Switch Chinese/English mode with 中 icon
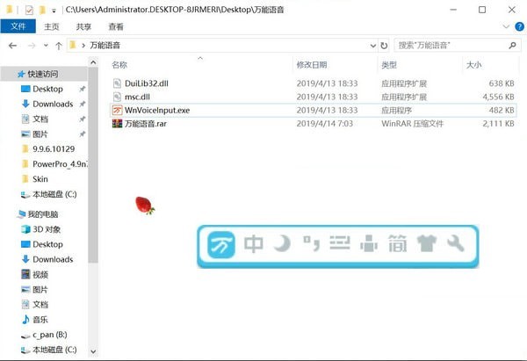The image size is (527, 361). tap(255, 245)
